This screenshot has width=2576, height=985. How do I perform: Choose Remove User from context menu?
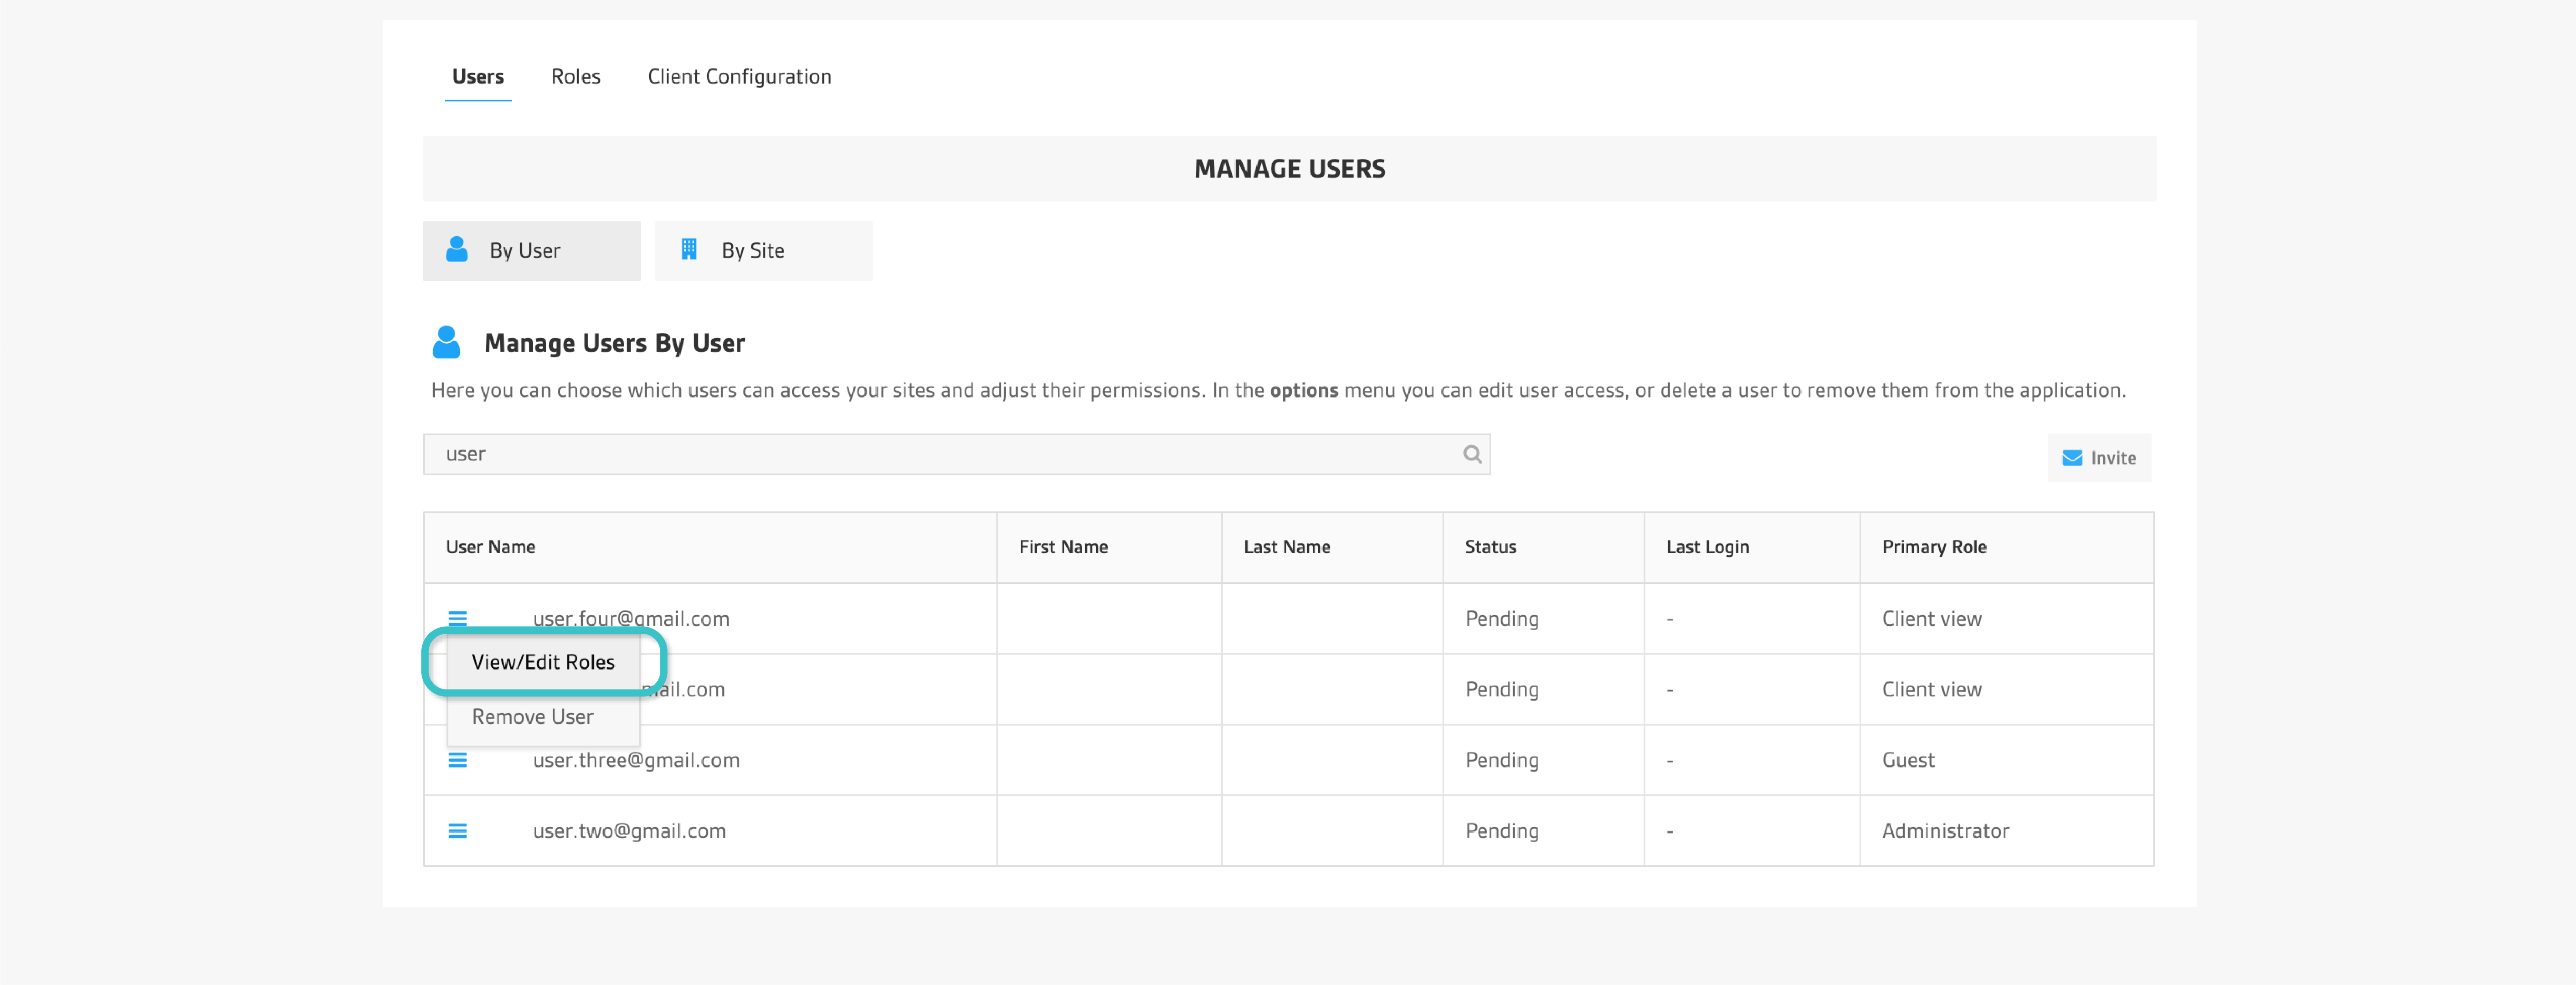coord(543,717)
